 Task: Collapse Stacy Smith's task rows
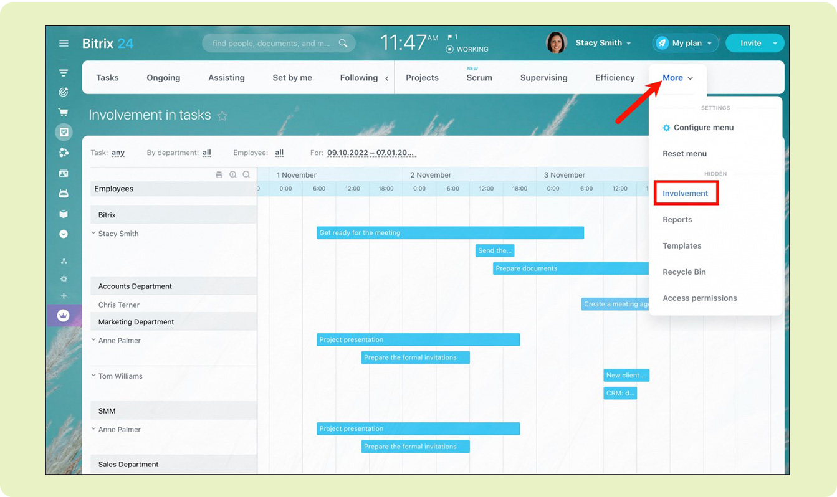(x=93, y=234)
